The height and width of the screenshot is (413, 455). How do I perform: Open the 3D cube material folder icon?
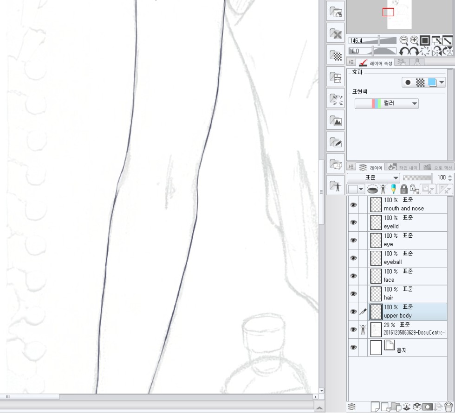click(x=335, y=164)
